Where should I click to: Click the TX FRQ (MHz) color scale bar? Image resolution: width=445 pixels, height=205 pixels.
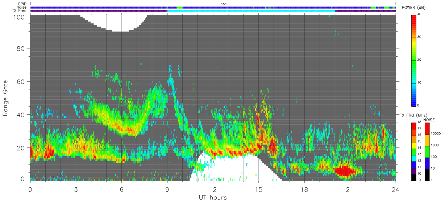click(414, 152)
